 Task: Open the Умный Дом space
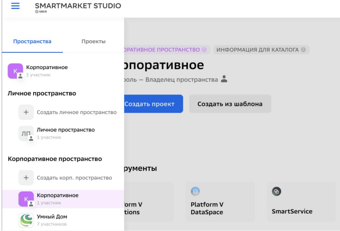pyautogui.click(x=52, y=220)
